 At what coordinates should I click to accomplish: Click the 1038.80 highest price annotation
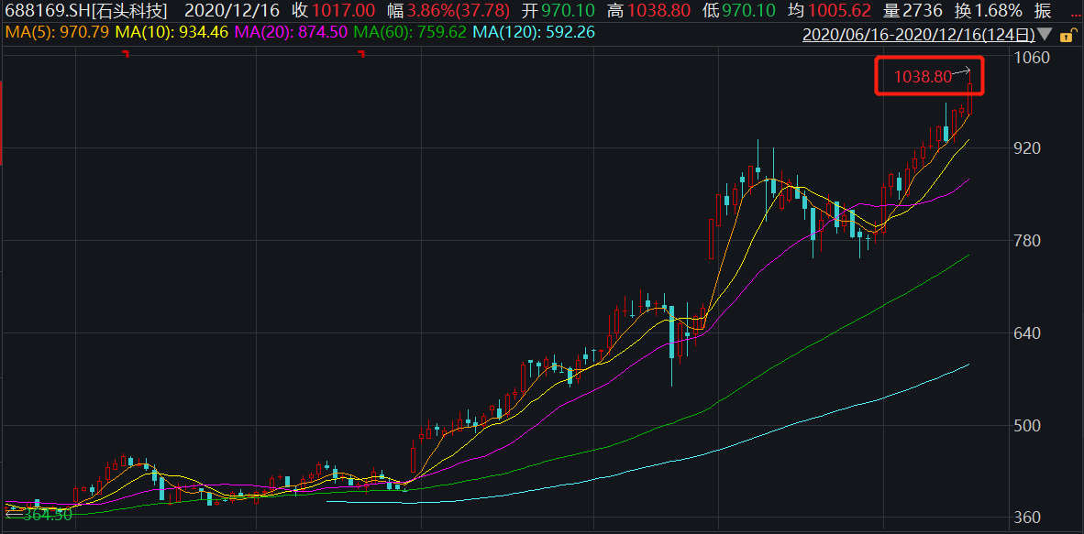tap(924, 78)
